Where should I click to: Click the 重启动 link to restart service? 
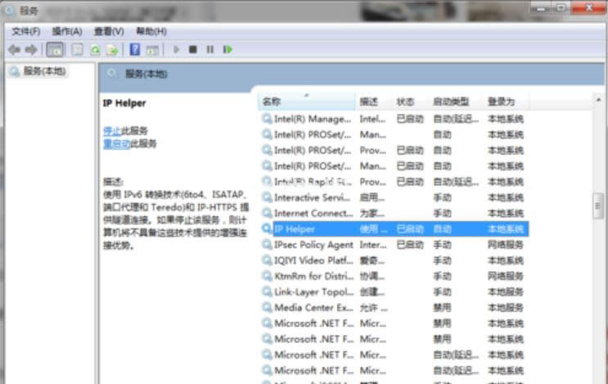coord(115,143)
